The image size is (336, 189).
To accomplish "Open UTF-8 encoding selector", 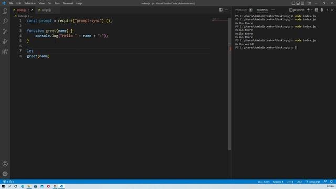I will 290,182.
